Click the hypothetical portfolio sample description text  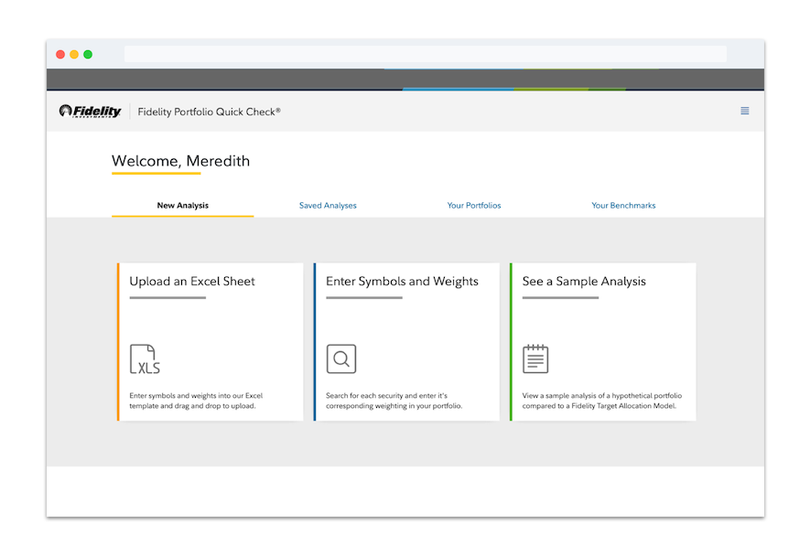tap(601, 401)
